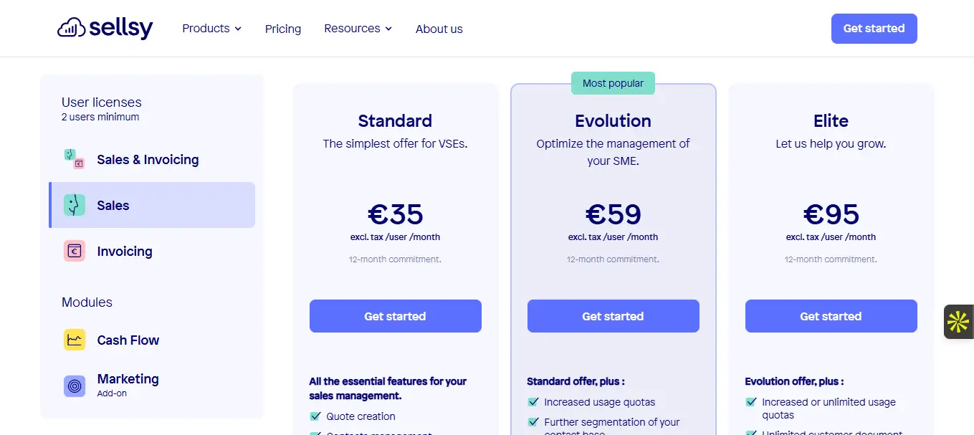The height and width of the screenshot is (435, 974).
Task: Click the Sales license icon
Action: [74, 205]
